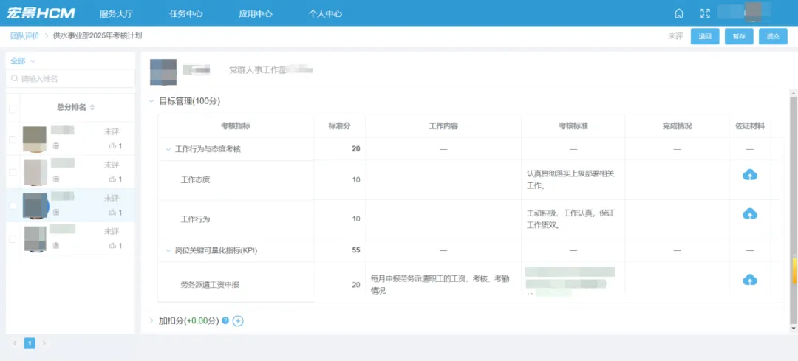Tick the checkbox of the first employee
This screenshot has height=361, width=798.
pos(13,140)
